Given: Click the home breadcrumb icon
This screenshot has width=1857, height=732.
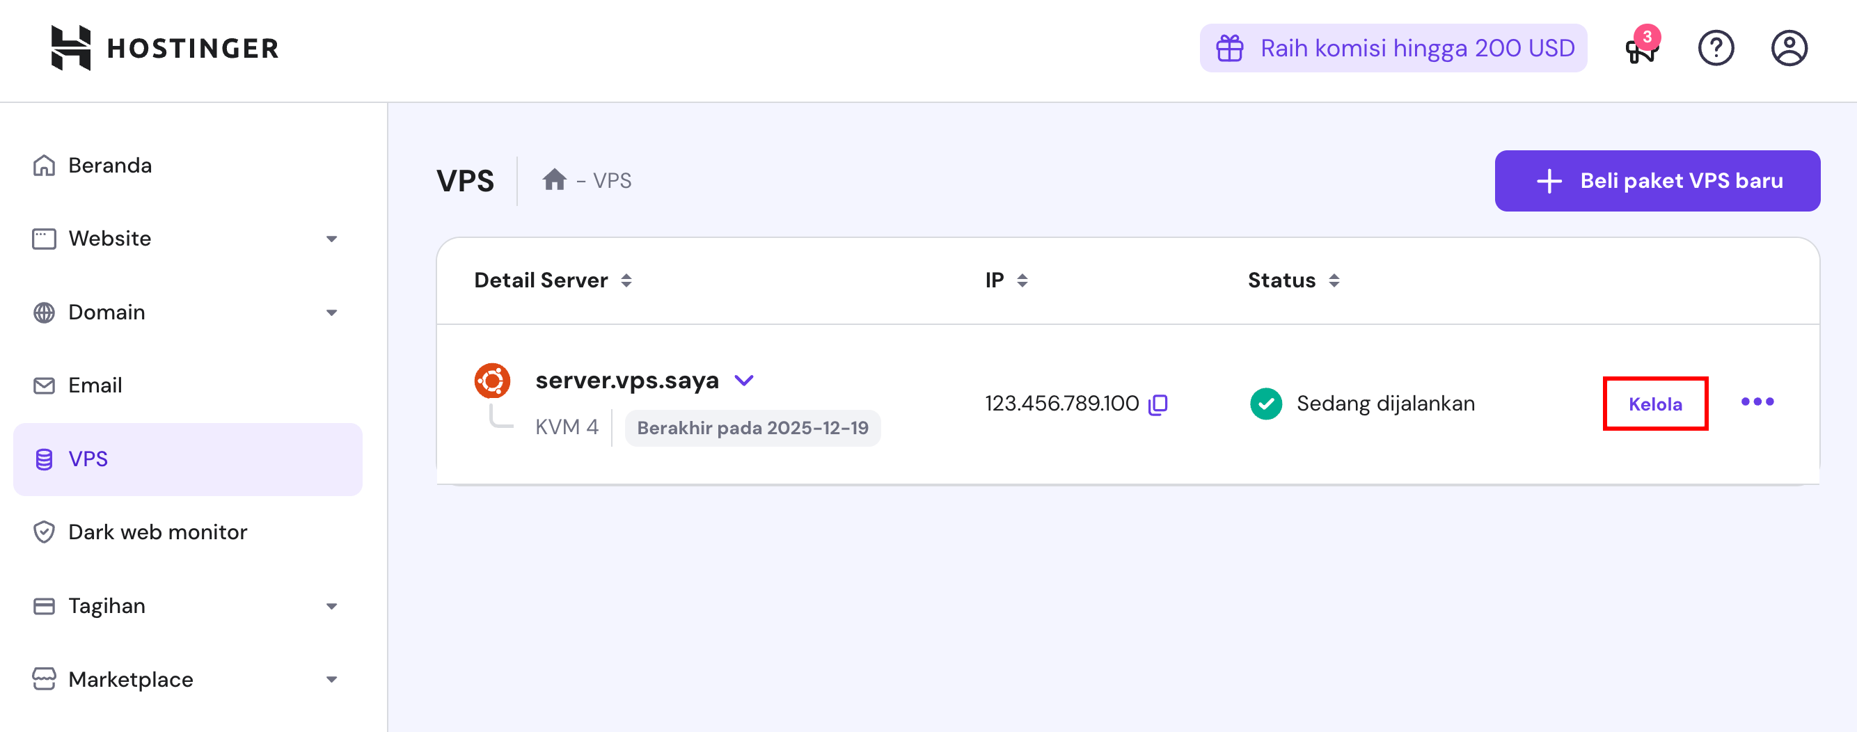Looking at the screenshot, I should point(553,180).
